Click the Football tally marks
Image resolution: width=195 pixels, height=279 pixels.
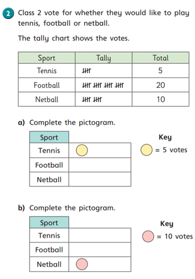(103, 85)
